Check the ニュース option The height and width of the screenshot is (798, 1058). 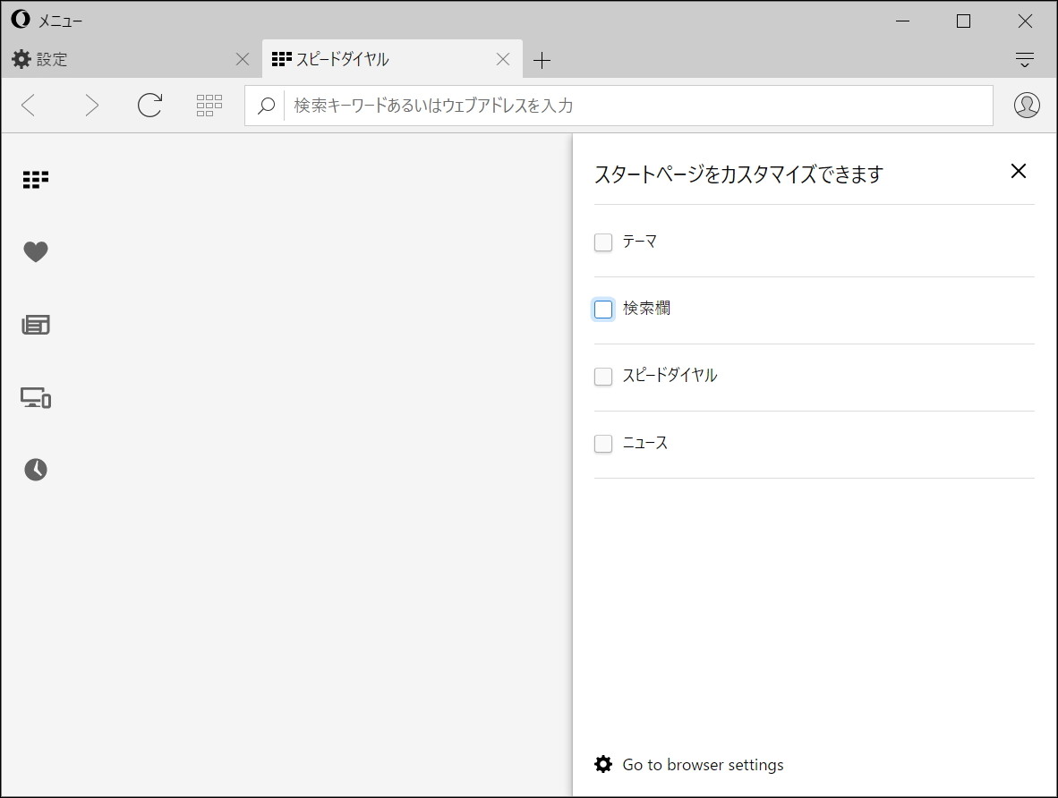(x=602, y=443)
